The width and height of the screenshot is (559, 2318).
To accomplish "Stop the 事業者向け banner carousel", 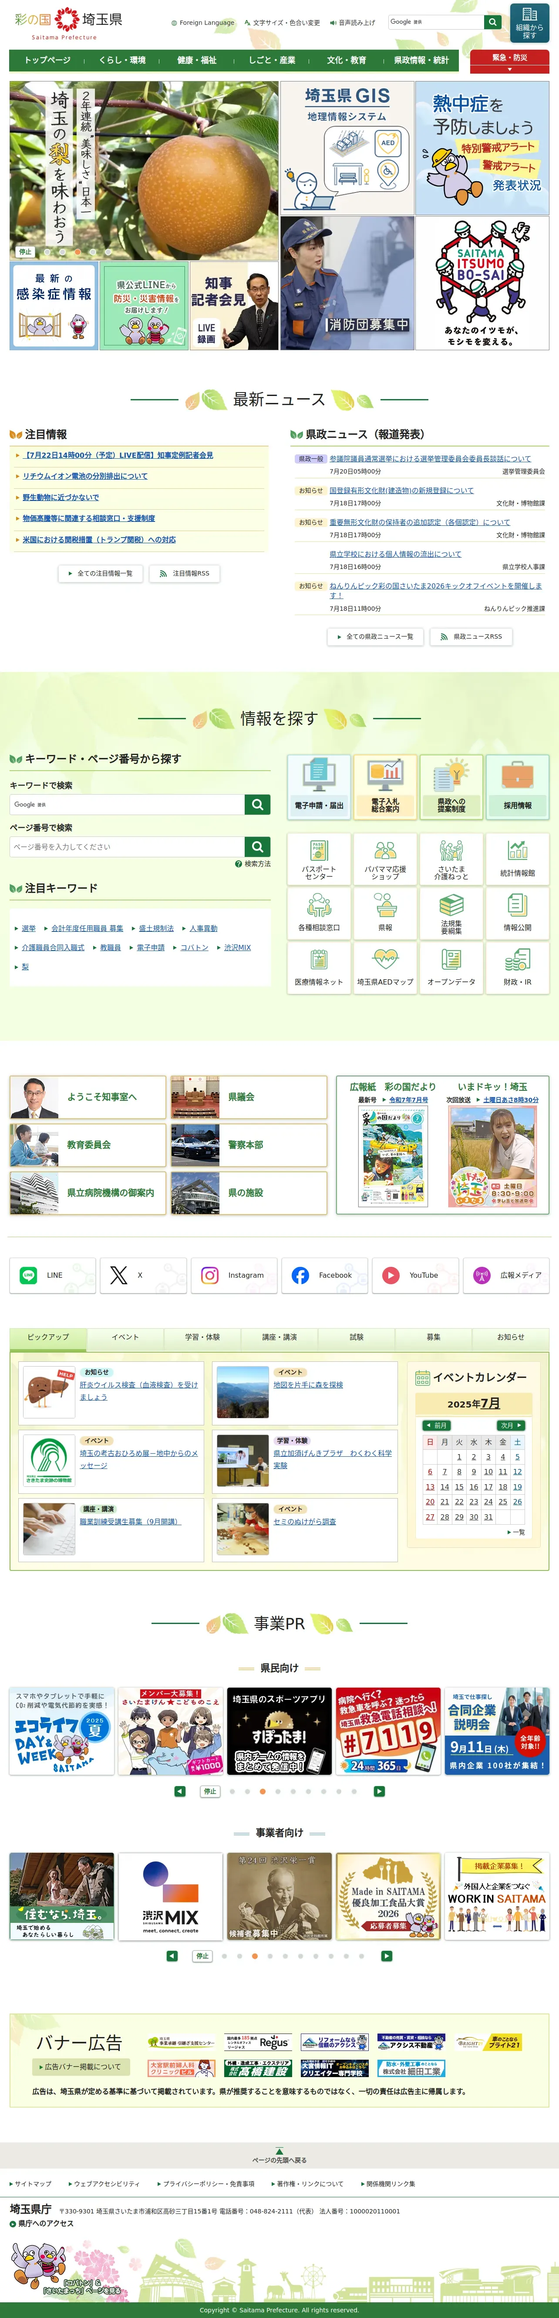I will (202, 1956).
